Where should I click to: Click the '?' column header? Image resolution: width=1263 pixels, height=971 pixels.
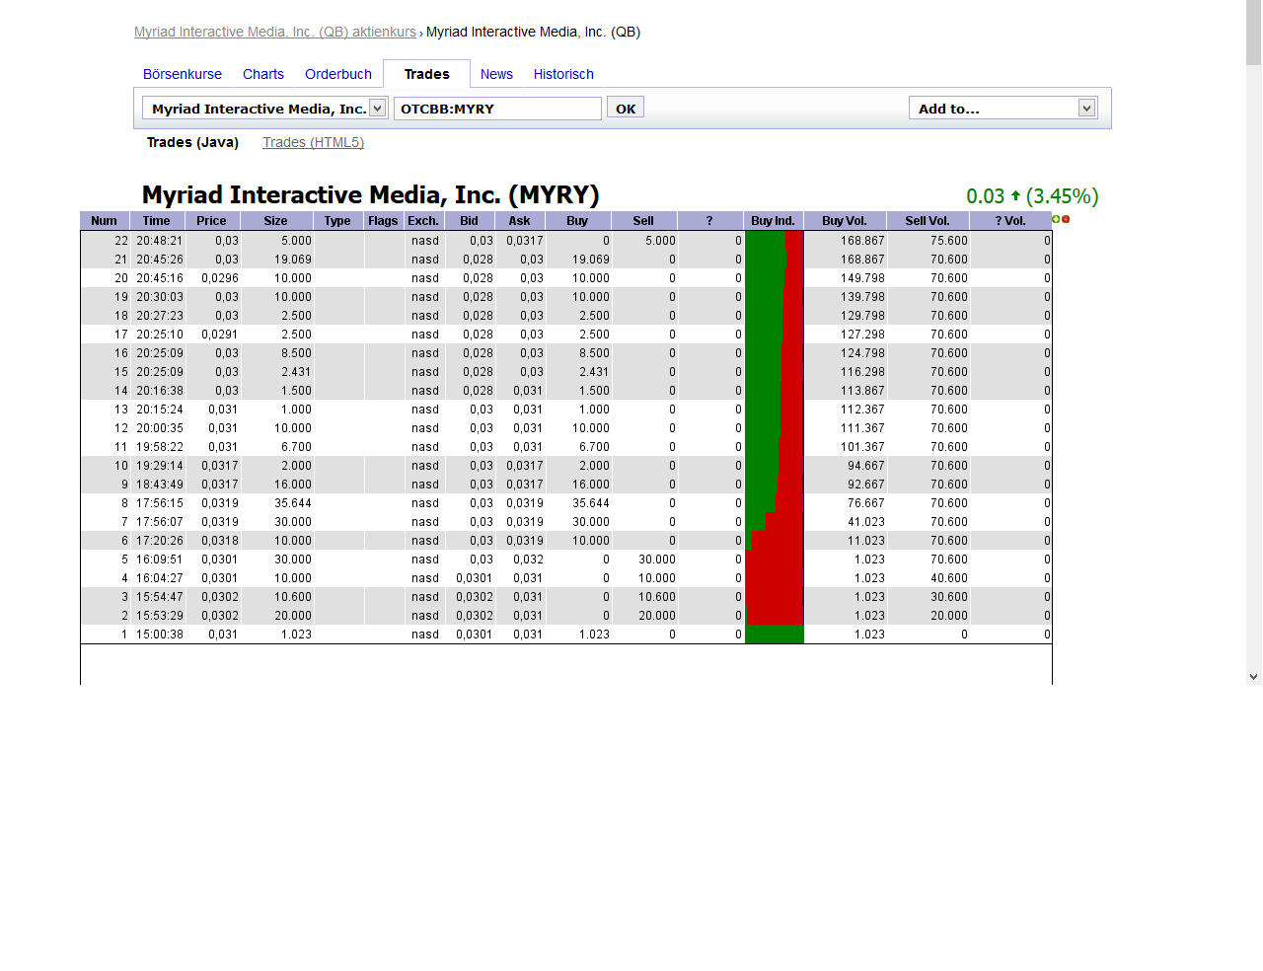[x=709, y=221]
